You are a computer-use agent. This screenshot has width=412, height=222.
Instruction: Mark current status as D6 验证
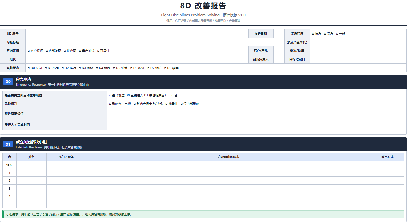131,68
